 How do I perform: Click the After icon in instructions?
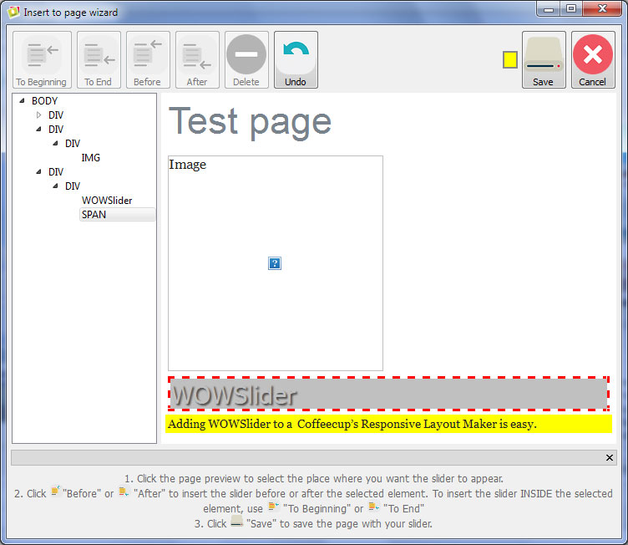(124, 492)
